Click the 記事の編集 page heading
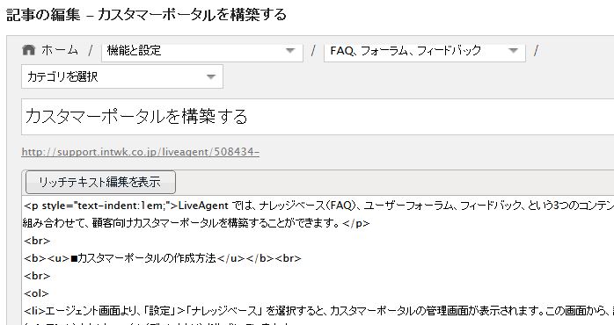Viewport: 614px width, 325px height. click(146, 15)
